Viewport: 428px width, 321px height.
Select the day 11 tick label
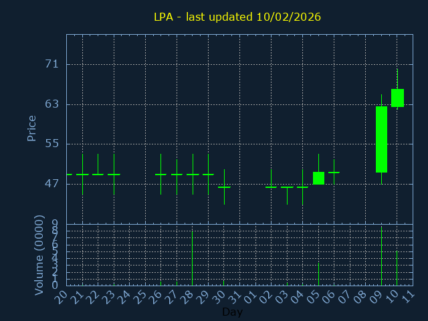point(408,296)
